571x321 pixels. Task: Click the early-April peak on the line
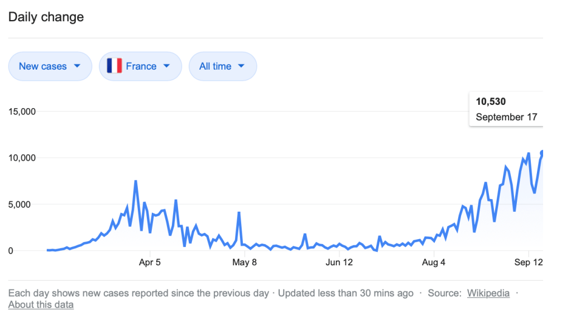pyautogui.click(x=136, y=181)
